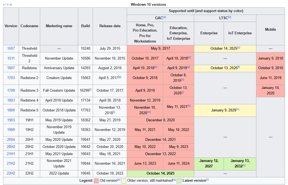Click the yellow Older version legend swatch

(x=124, y=181)
